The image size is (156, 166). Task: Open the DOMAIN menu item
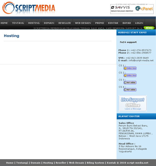pos(49,23)
